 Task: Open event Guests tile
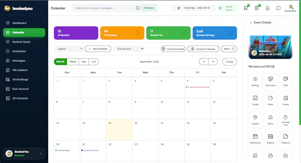[x=286, y=101]
